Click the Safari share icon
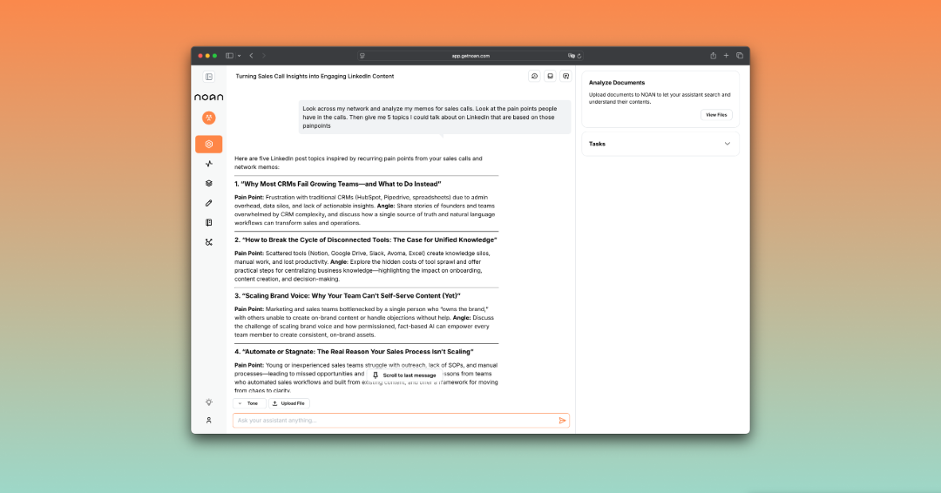The height and width of the screenshot is (493, 941). click(x=713, y=56)
